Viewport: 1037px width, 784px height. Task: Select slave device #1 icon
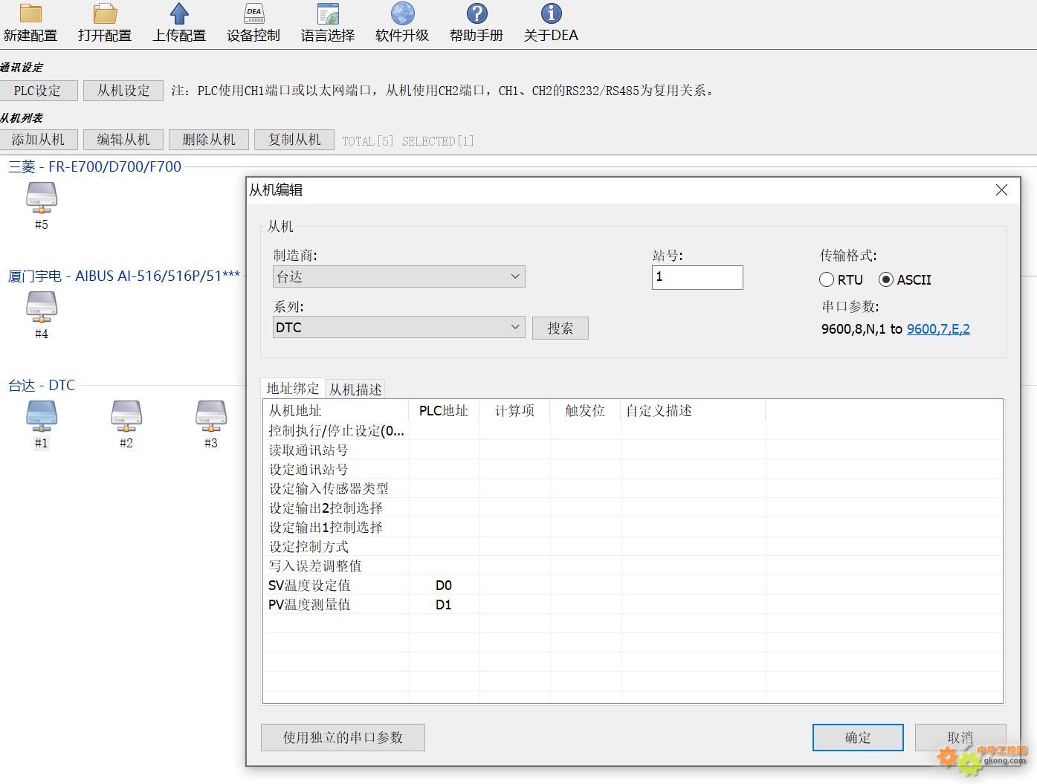[42, 416]
